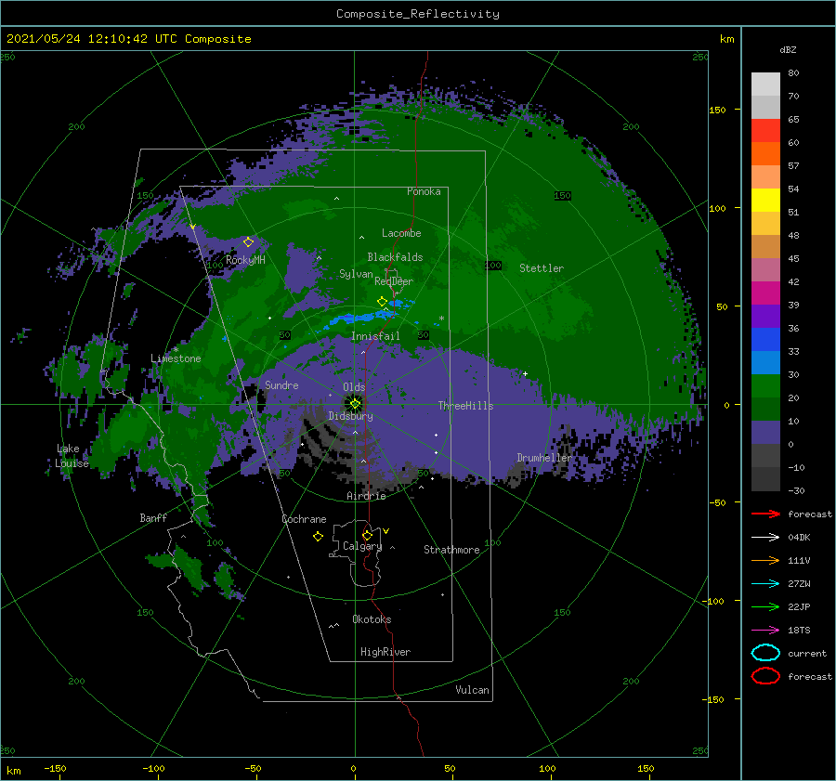Pick the orange 57-60 dBZ swatch

pyautogui.click(x=765, y=154)
